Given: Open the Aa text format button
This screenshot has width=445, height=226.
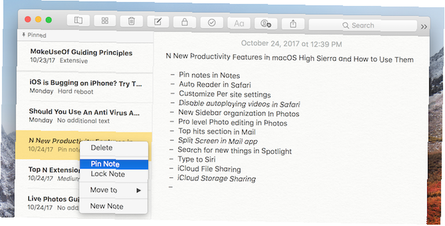Looking at the screenshot, I should (239, 23).
